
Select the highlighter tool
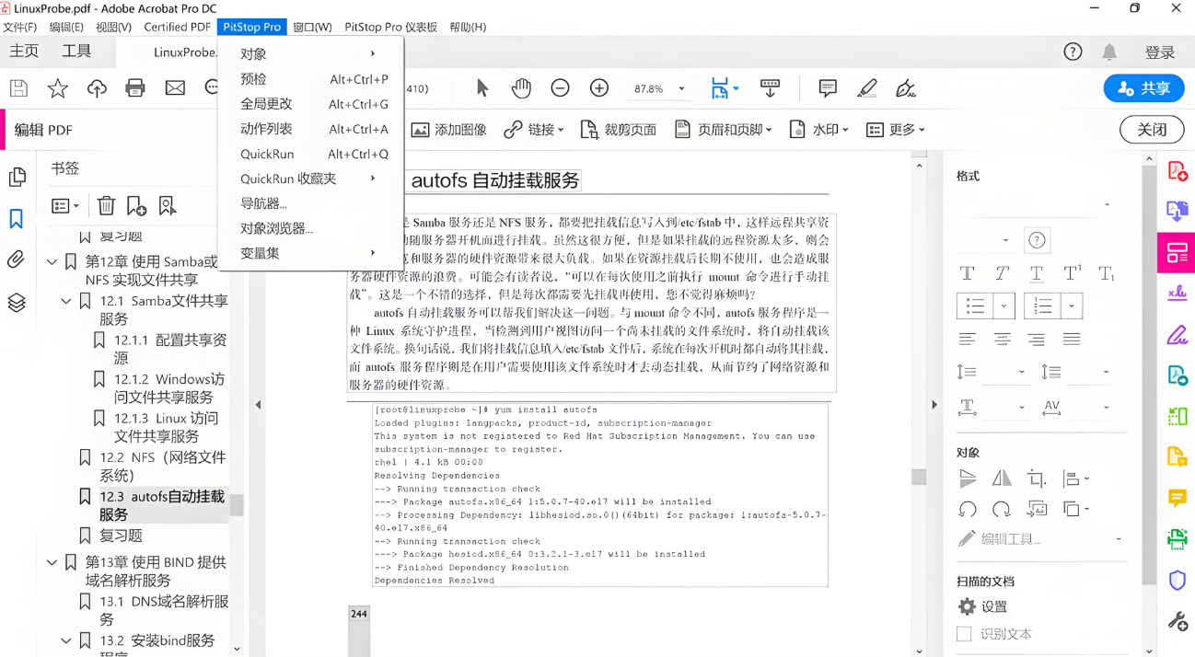(866, 87)
